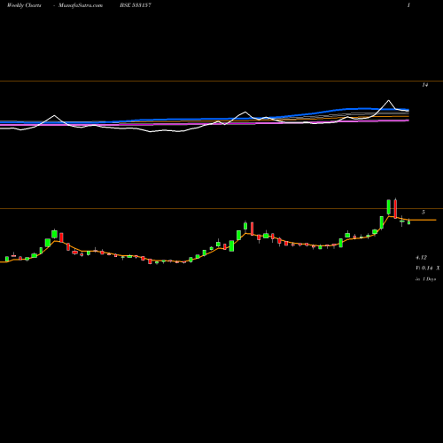Click the 'Weekly Charts' title text
Image resolution: width=443 pixels, height=443 pixels.
click(x=24, y=5)
